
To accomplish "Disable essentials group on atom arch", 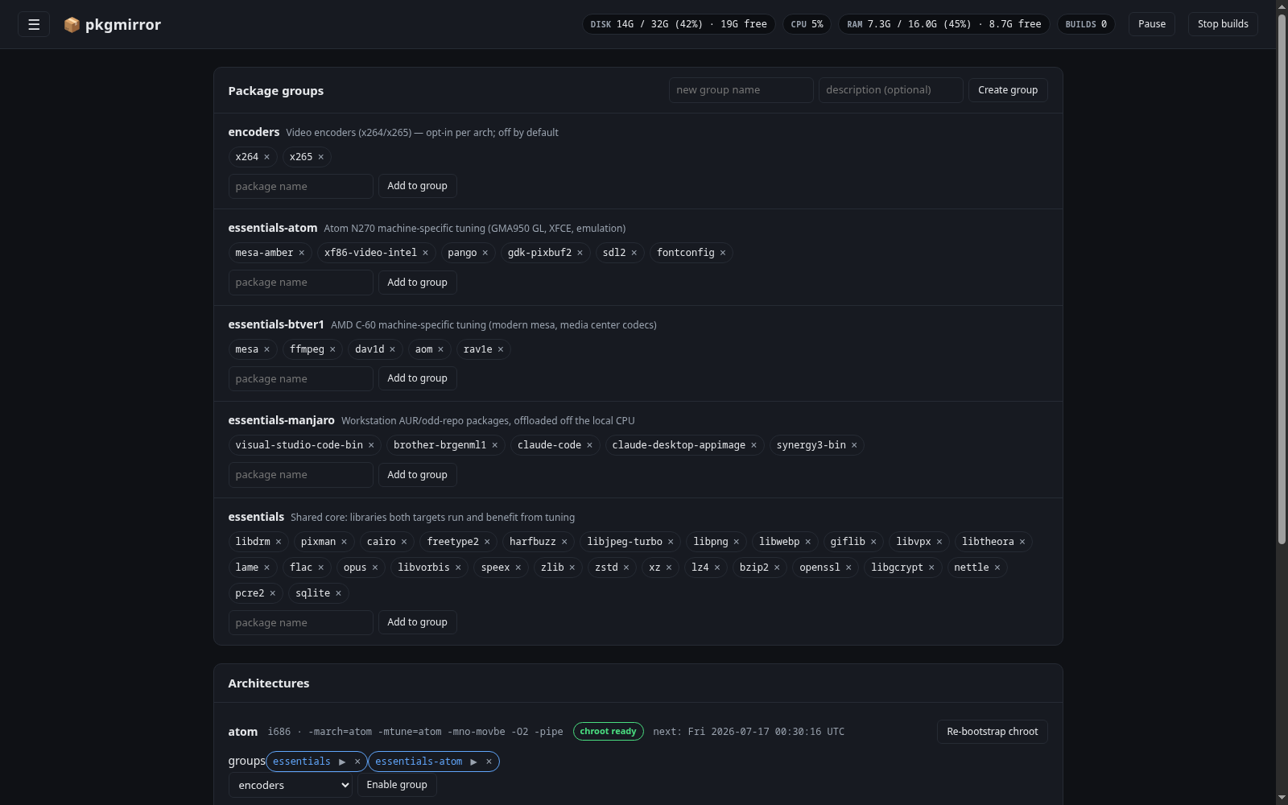I will point(357,762).
